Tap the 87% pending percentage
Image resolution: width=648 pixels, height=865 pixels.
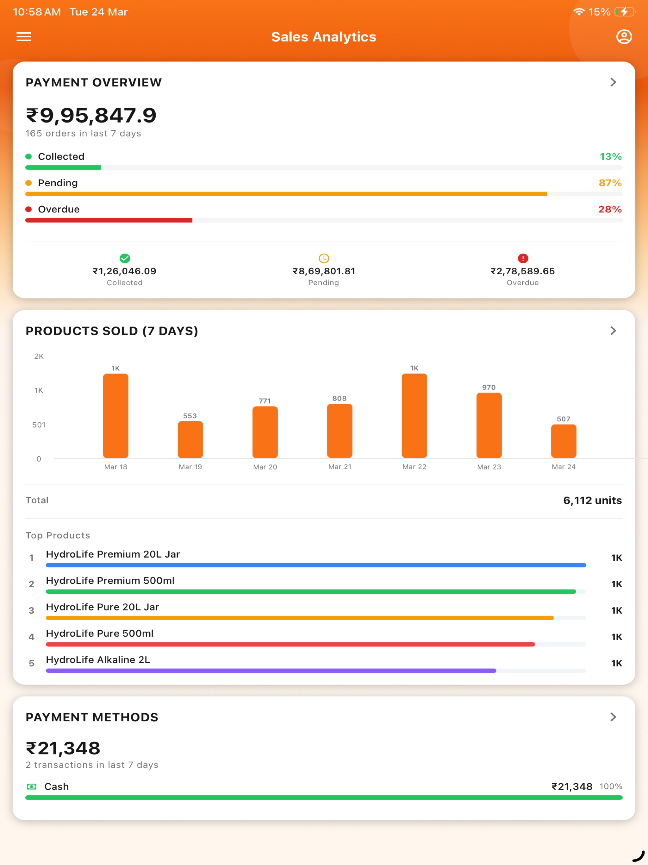pyautogui.click(x=610, y=183)
